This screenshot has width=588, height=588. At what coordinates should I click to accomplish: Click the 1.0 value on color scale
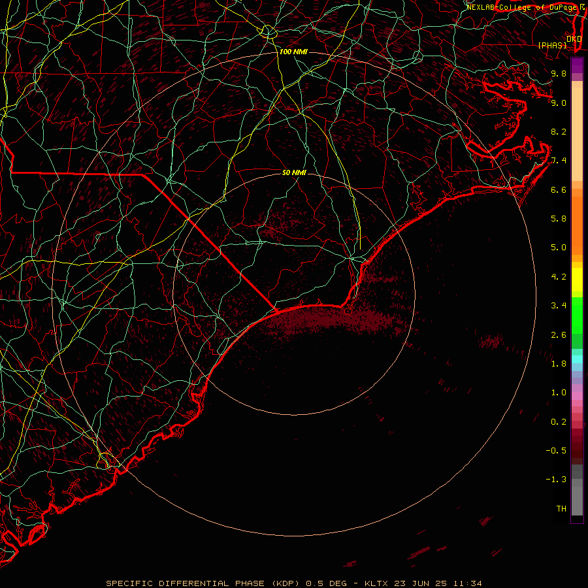pos(559,393)
